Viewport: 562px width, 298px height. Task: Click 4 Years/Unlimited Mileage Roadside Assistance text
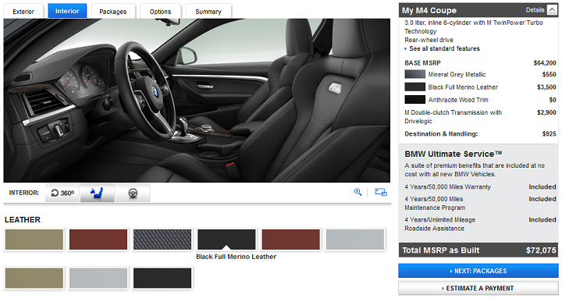pyautogui.click(x=439, y=224)
